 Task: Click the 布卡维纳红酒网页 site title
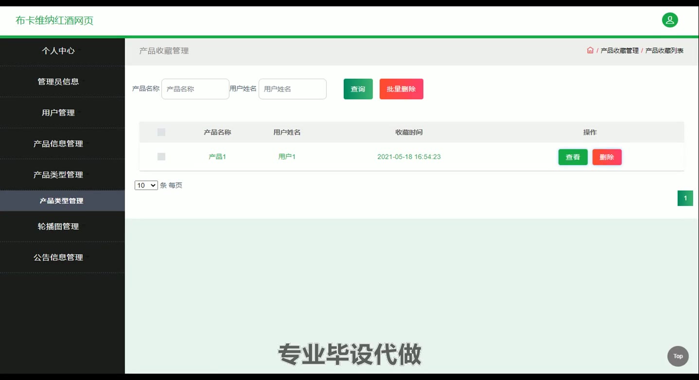click(x=54, y=20)
